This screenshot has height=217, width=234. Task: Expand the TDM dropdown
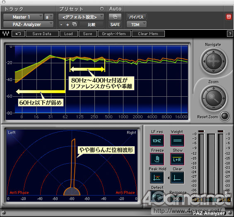click(x=137, y=24)
